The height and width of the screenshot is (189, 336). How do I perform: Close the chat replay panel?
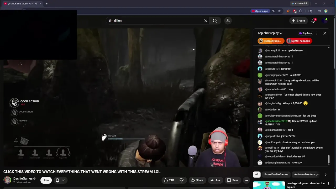coord(325,33)
